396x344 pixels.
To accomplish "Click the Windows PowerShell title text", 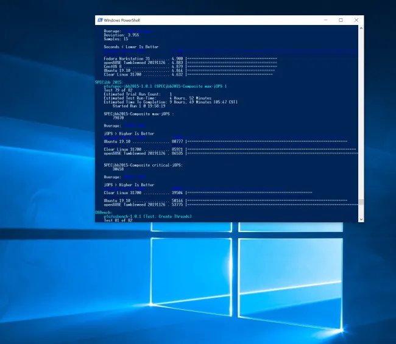I will (x=121, y=20).
